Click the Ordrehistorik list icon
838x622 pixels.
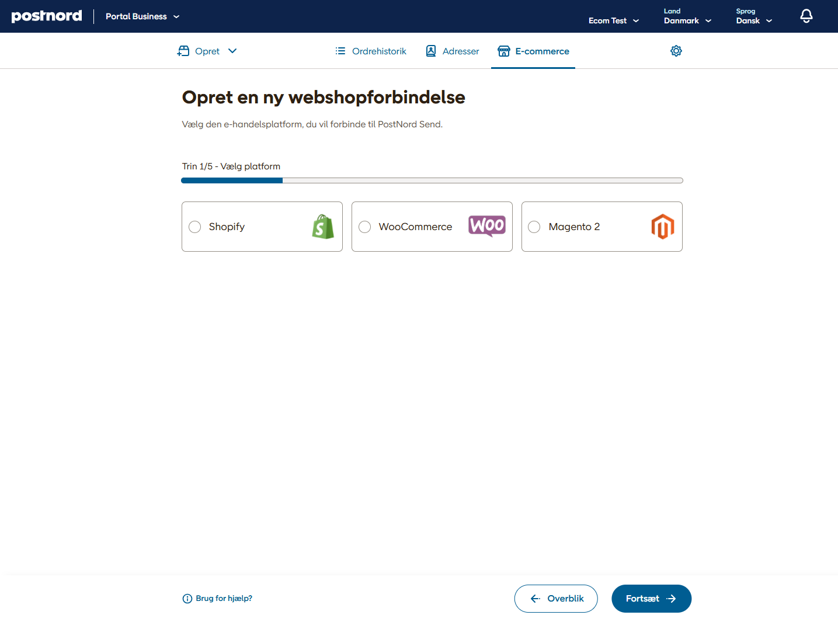[x=340, y=51]
